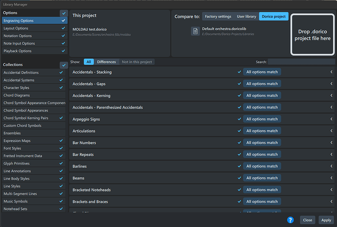Select Factory settings comparison tab
This screenshot has height=227, width=337.
click(x=218, y=16)
